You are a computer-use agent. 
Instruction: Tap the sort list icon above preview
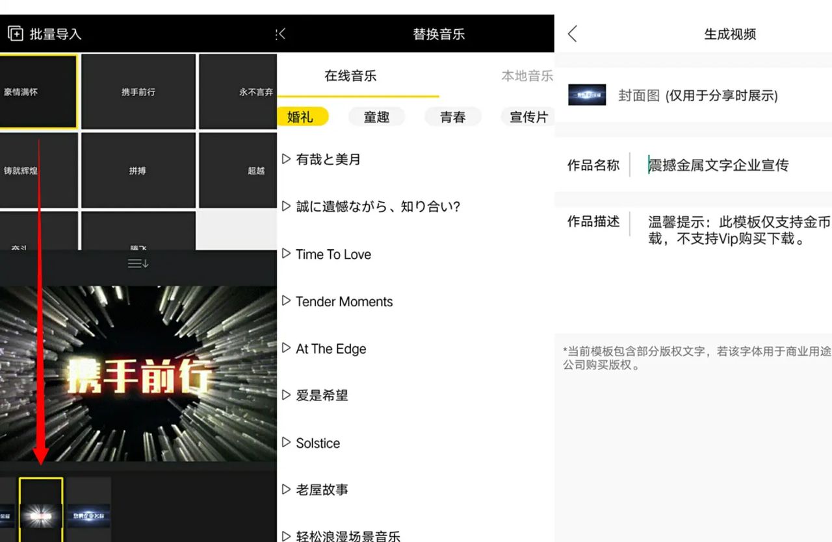pyautogui.click(x=138, y=263)
